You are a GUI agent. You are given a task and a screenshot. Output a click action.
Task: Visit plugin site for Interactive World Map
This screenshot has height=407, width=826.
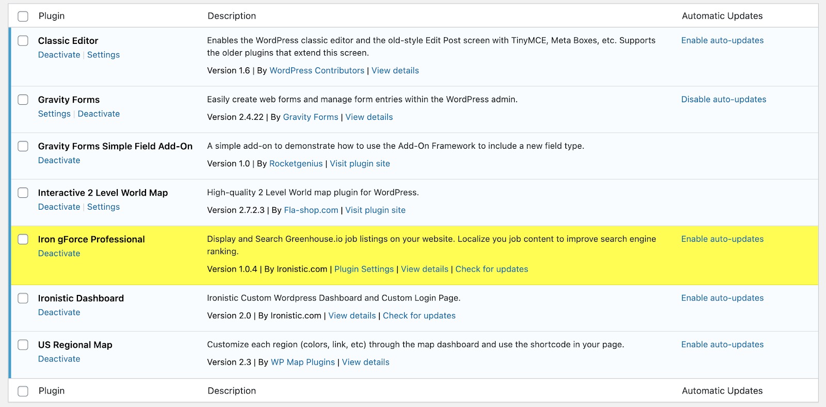[375, 210]
